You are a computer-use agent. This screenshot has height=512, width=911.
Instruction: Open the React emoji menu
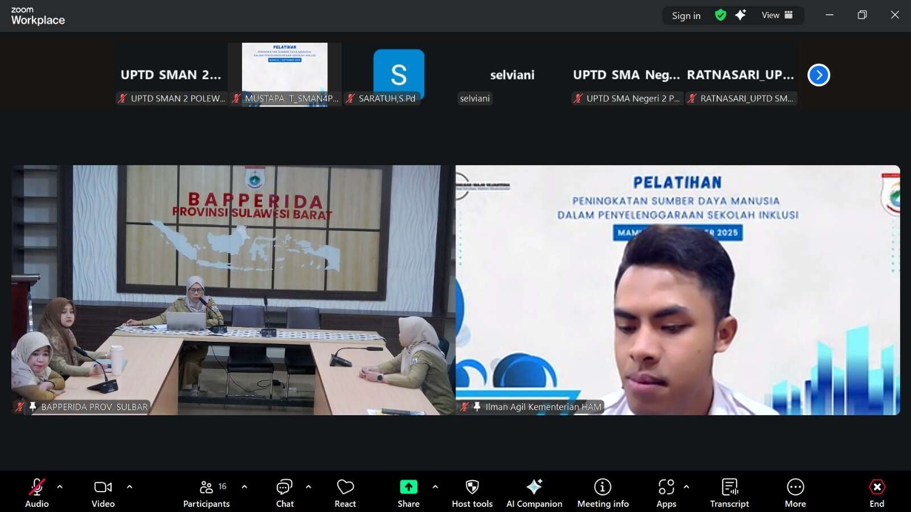pyautogui.click(x=345, y=493)
